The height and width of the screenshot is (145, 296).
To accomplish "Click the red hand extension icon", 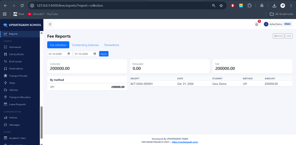I will tap(233, 6).
